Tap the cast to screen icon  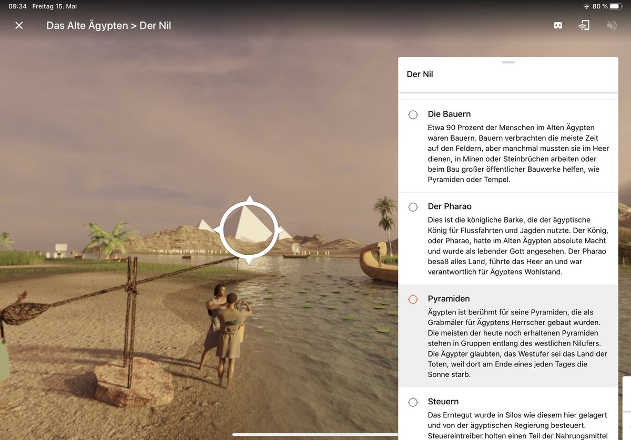coord(584,25)
